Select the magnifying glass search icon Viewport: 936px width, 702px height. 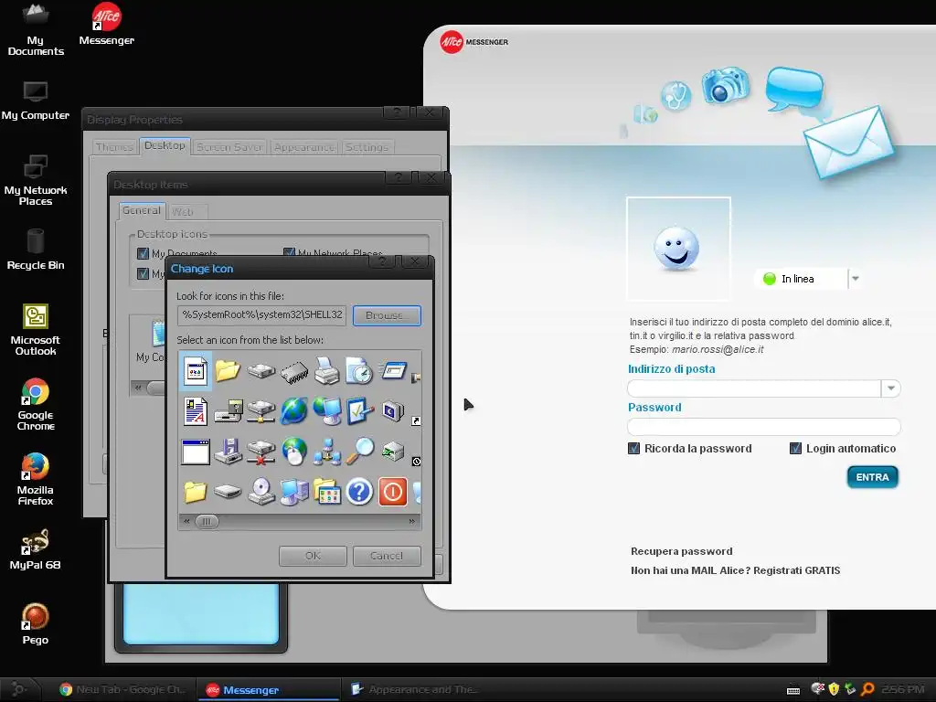pyautogui.click(x=359, y=452)
